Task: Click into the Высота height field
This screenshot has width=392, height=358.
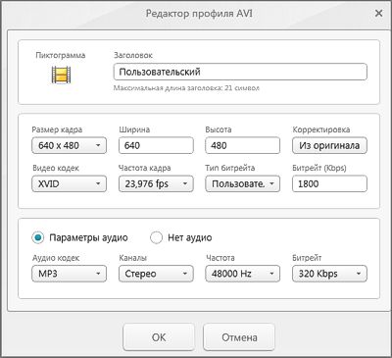Action: [243, 145]
